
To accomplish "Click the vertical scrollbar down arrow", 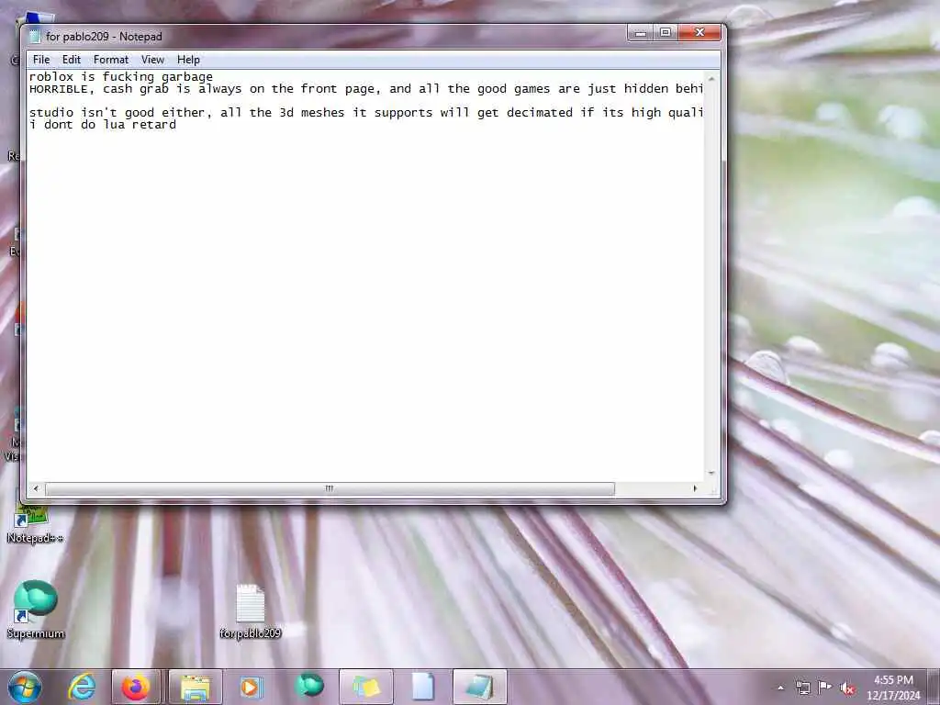I will coord(711,473).
